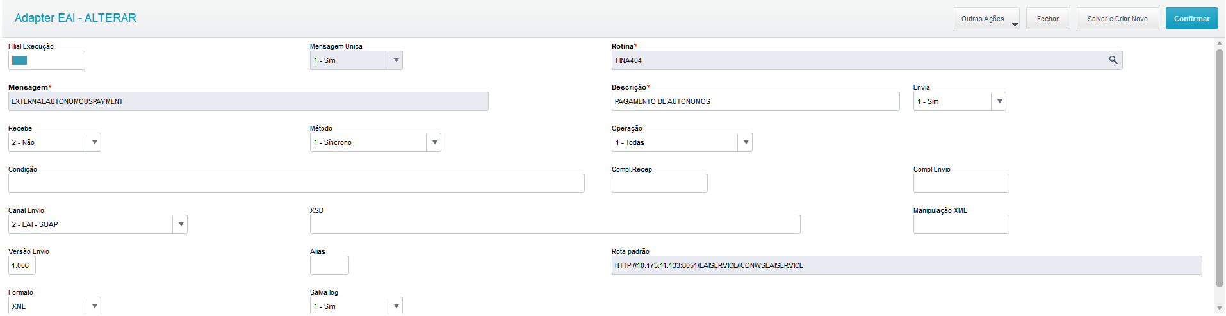
Task: Expand the Operação dropdown
Action: click(745, 142)
